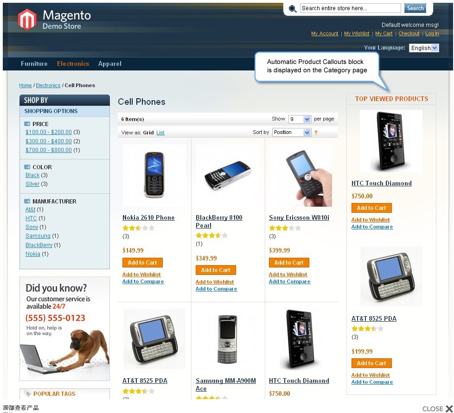Open the Sort by Position dropdown
The image size is (454, 413).
(292, 132)
